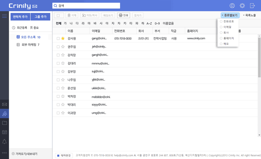Open the notification bell in sidebar

tap(4, 142)
